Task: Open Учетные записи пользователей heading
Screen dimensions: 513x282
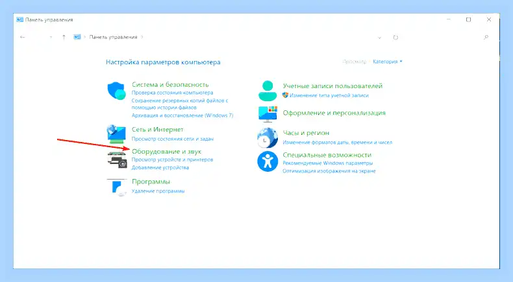Action: [x=332, y=86]
